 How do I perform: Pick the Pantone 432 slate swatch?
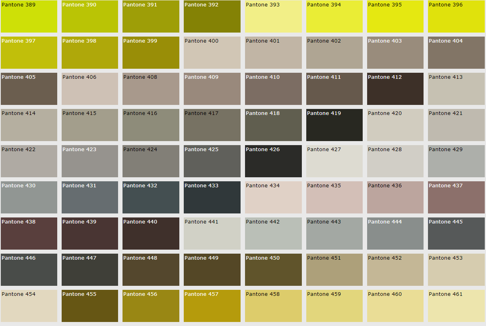[151, 197]
